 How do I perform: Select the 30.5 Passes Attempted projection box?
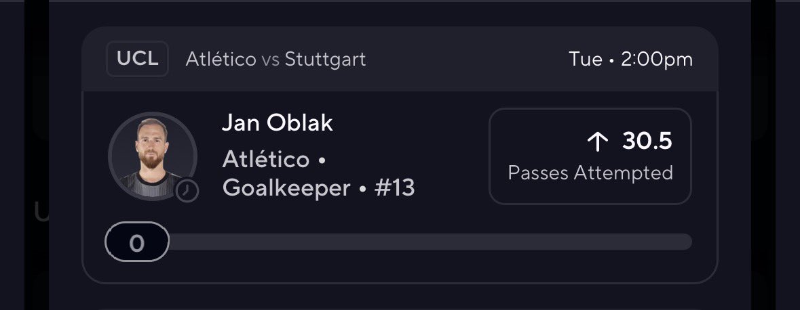click(590, 156)
